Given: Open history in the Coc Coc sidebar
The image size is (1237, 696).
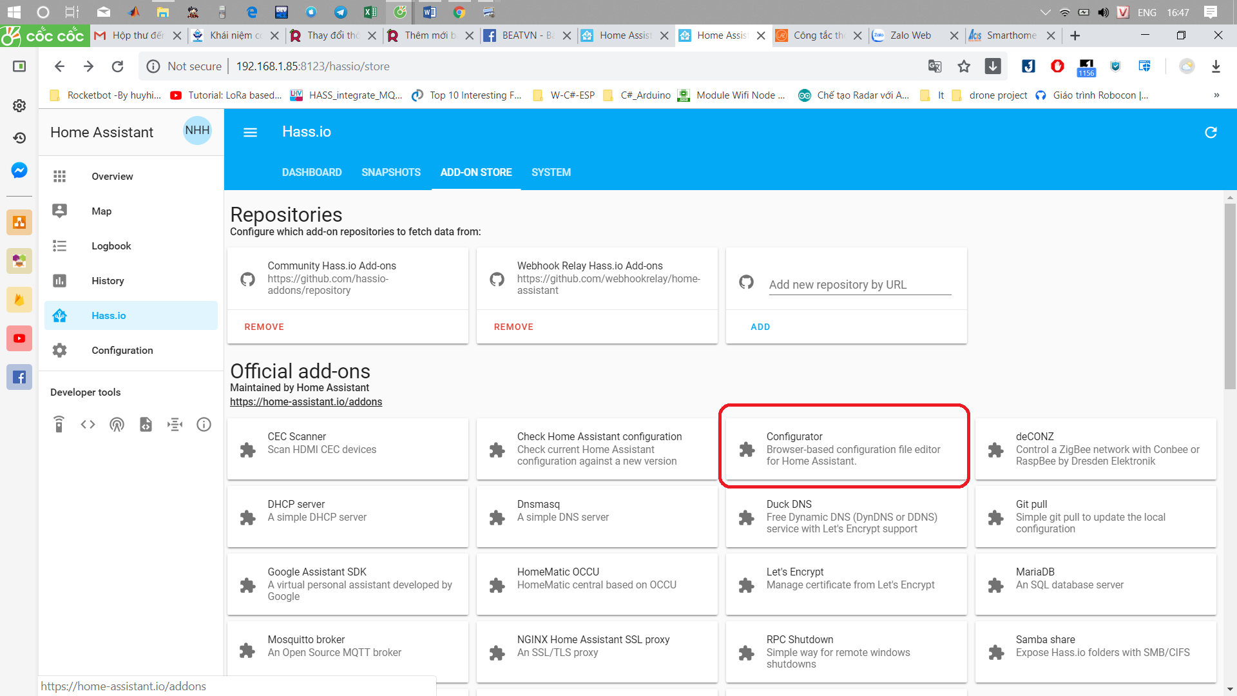Looking at the screenshot, I should tap(19, 137).
